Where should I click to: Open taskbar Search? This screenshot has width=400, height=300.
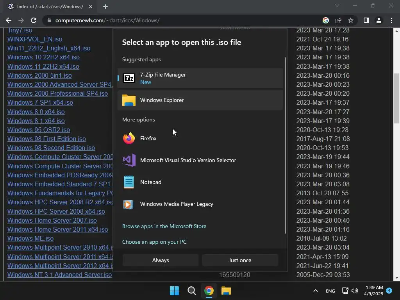(191, 291)
